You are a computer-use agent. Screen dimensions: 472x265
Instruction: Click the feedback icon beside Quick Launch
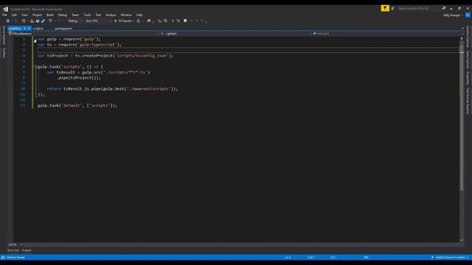click(392, 8)
